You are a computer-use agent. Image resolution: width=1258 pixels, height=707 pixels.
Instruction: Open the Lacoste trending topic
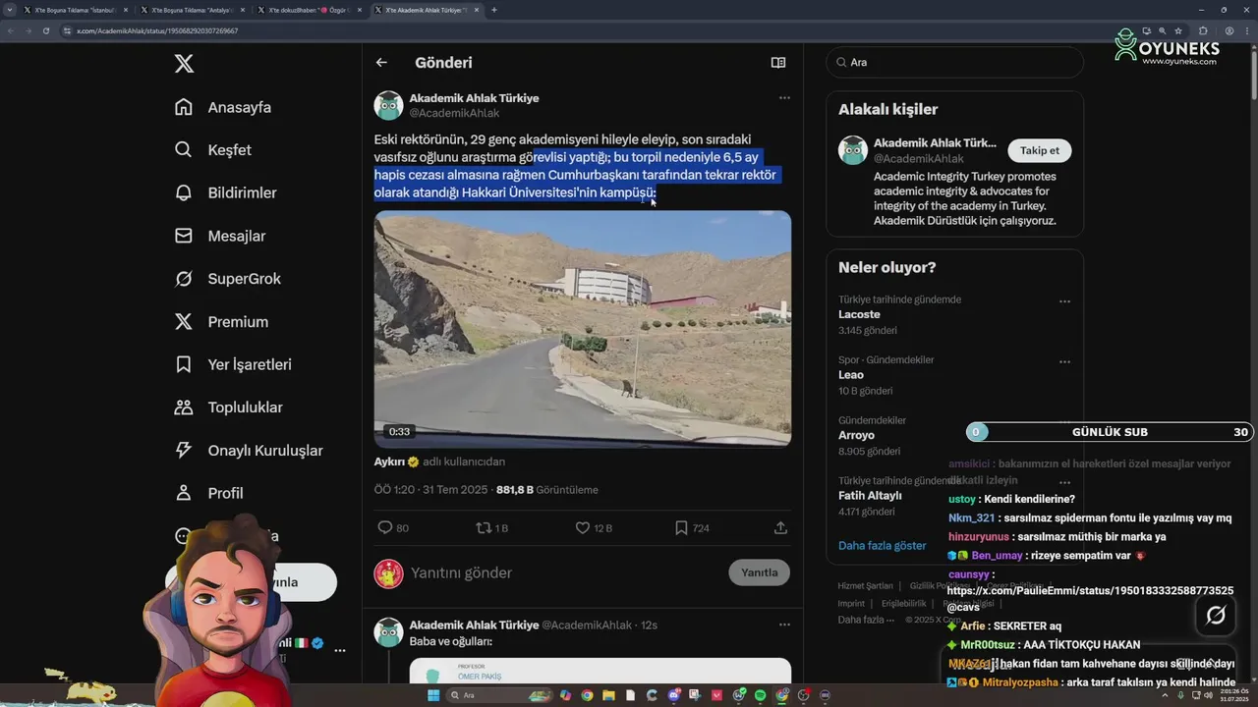click(859, 315)
